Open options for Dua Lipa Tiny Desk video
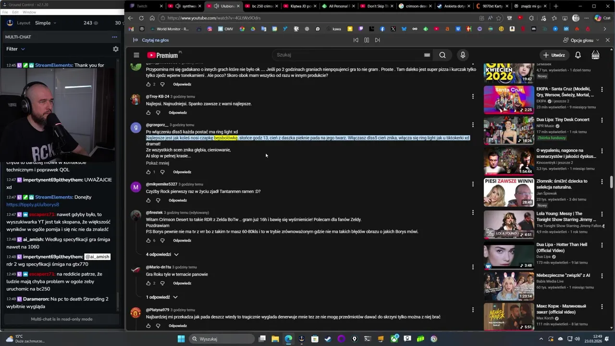 click(x=602, y=120)
